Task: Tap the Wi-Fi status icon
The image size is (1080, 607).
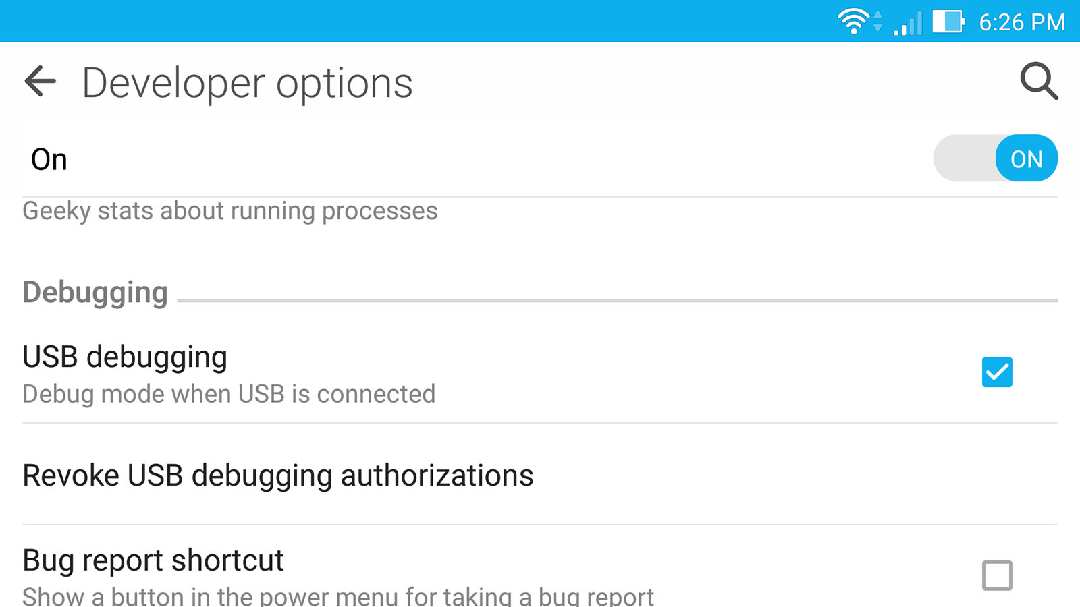Action: point(853,22)
